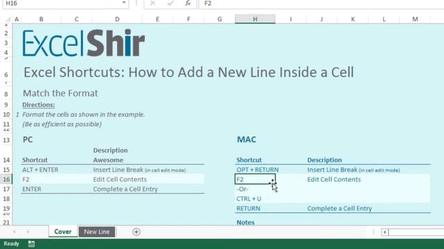Select column B header

pos(41,19)
